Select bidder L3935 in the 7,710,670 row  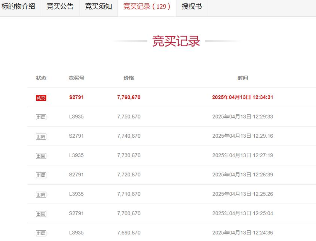(76, 194)
